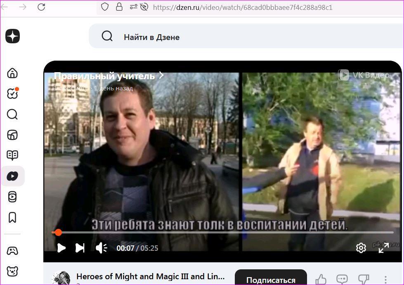Click the "Подписаться" subscribe button
Viewport: 404px width, 285px height.
pos(271,280)
